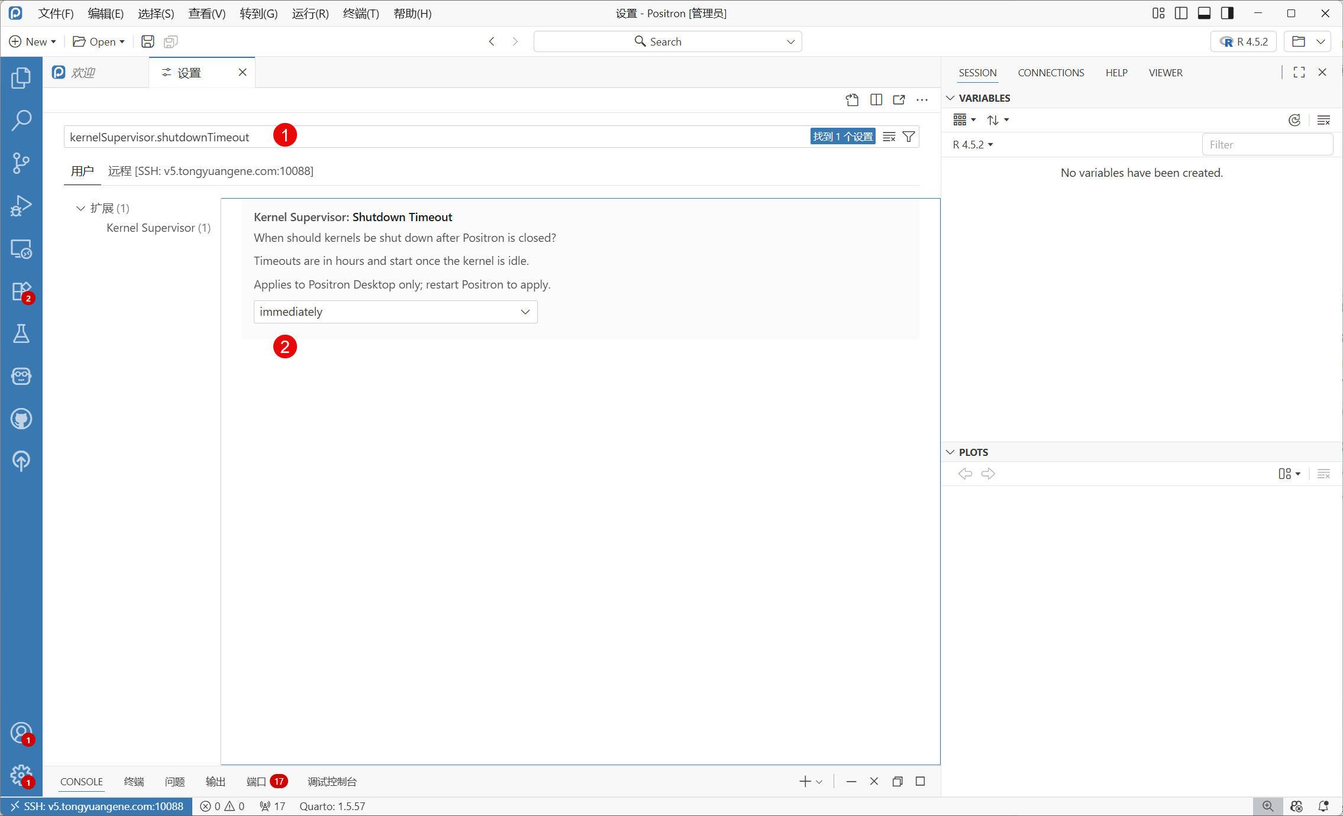Open the 文件(F) menu
Image resolution: width=1343 pixels, height=816 pixels.
point(56,13)
